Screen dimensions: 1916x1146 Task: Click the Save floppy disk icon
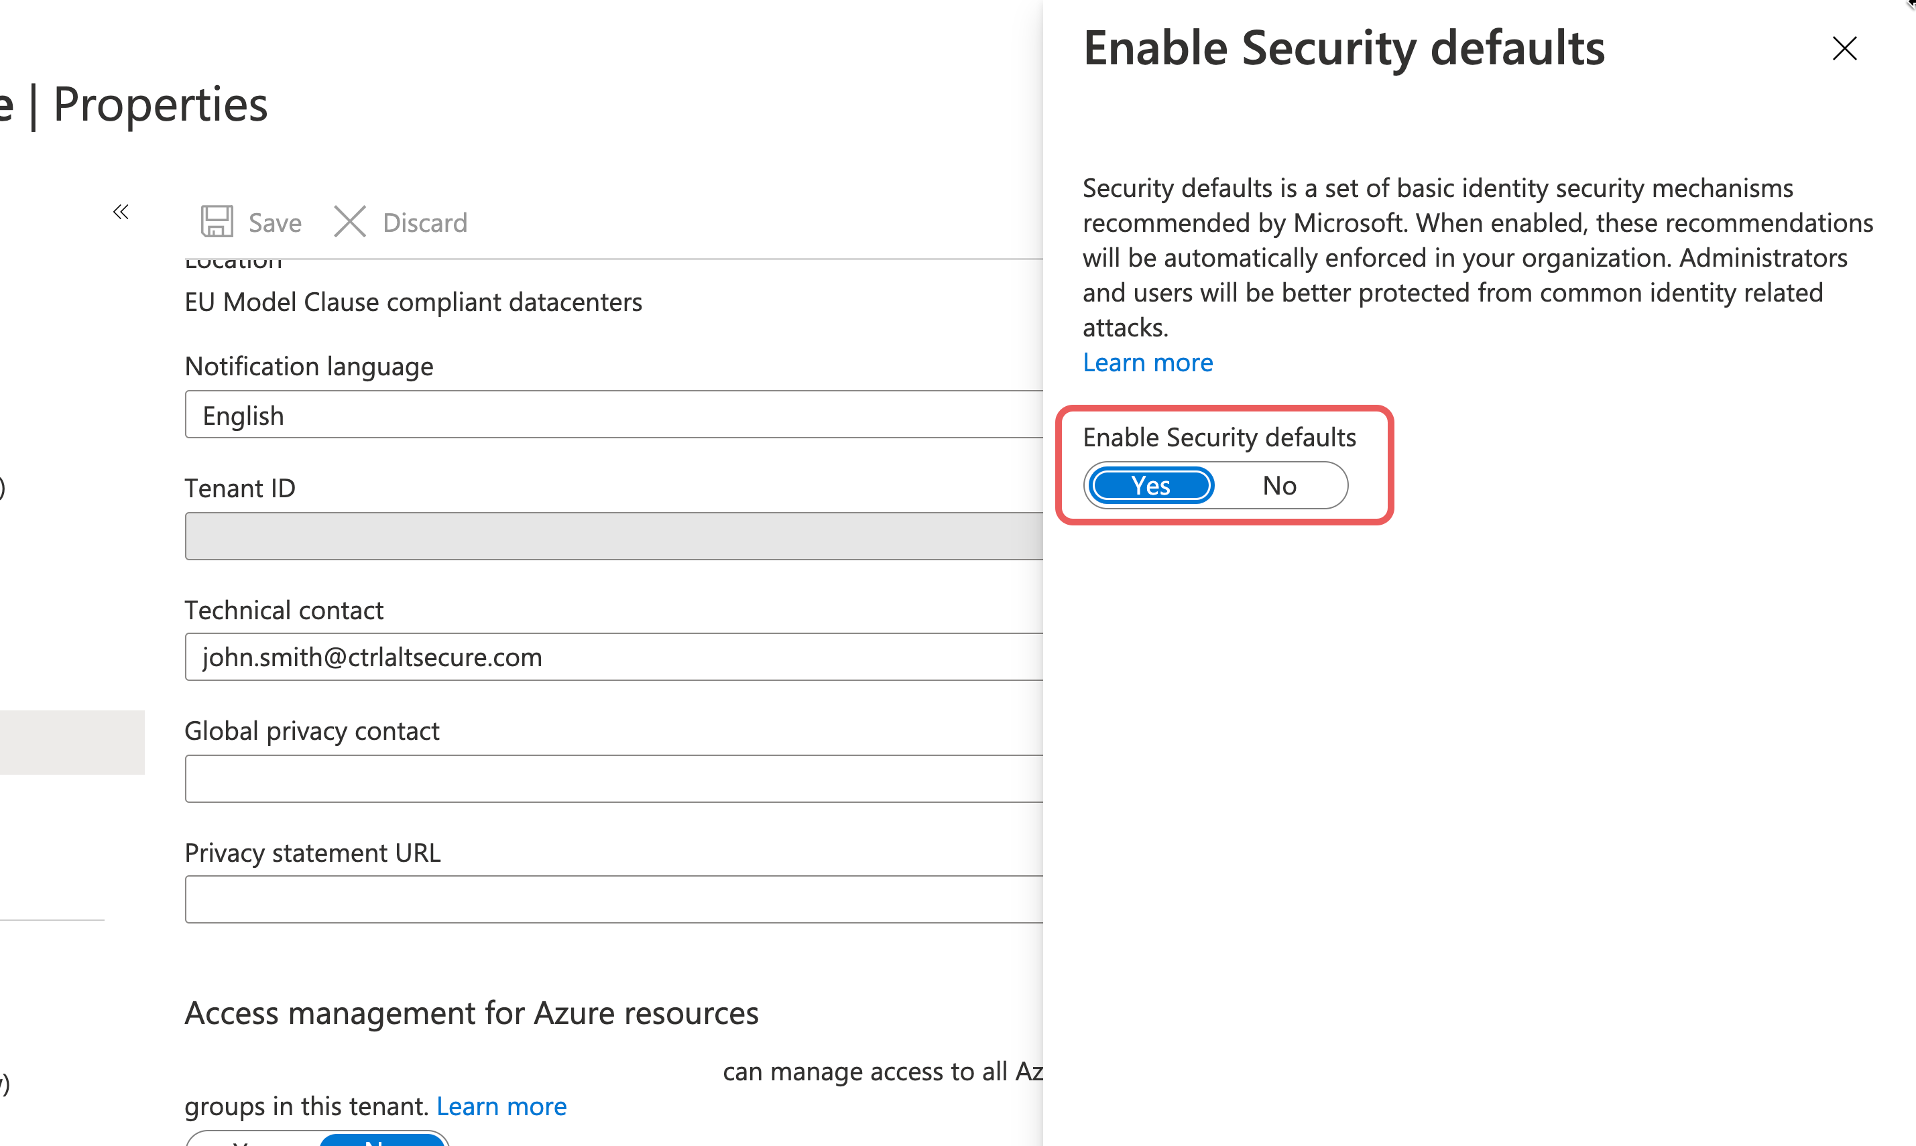click(217, 222)
